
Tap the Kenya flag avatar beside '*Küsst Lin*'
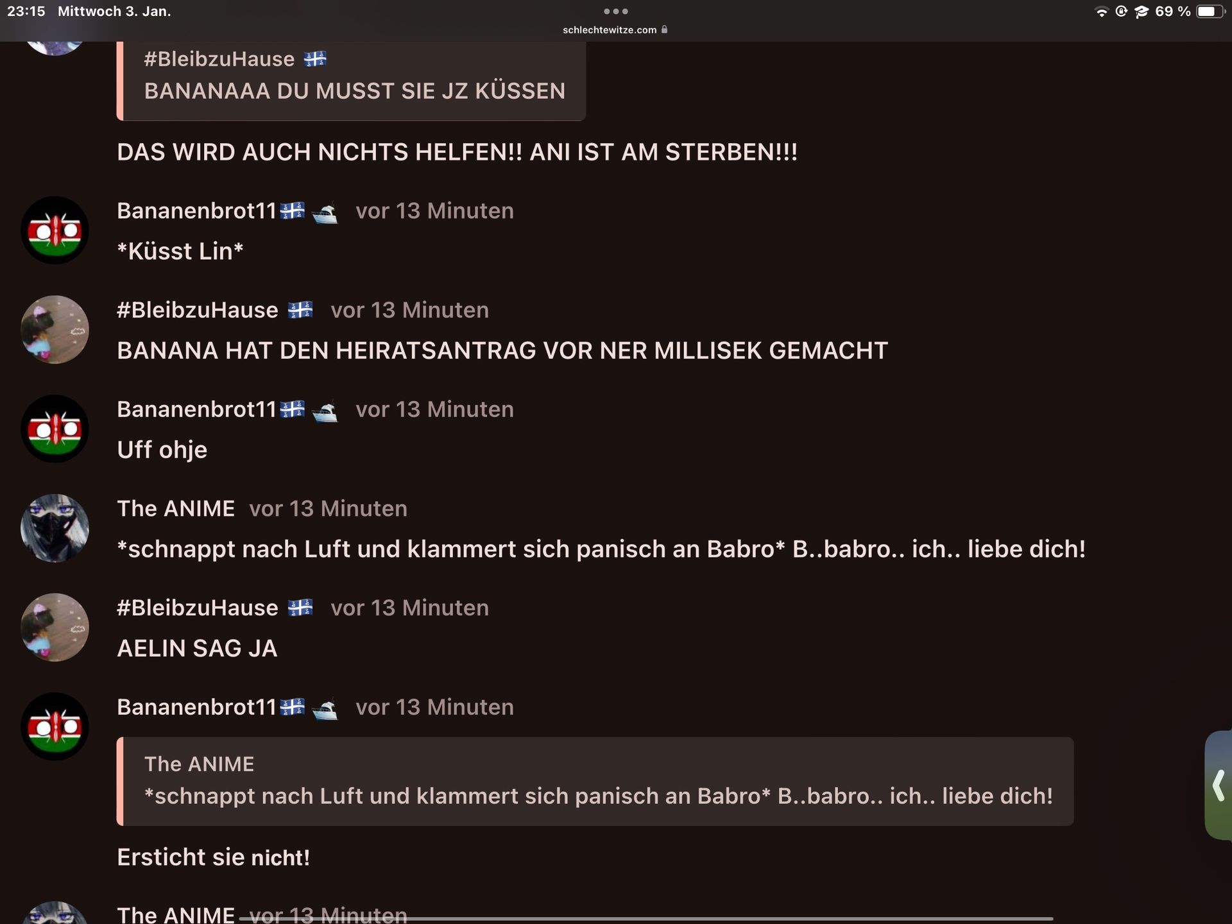tap(55, 230)
